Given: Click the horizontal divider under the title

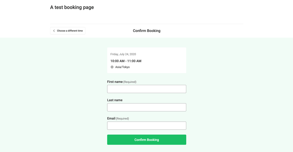Looking at the screenshot, I should (x=146, y=24).
